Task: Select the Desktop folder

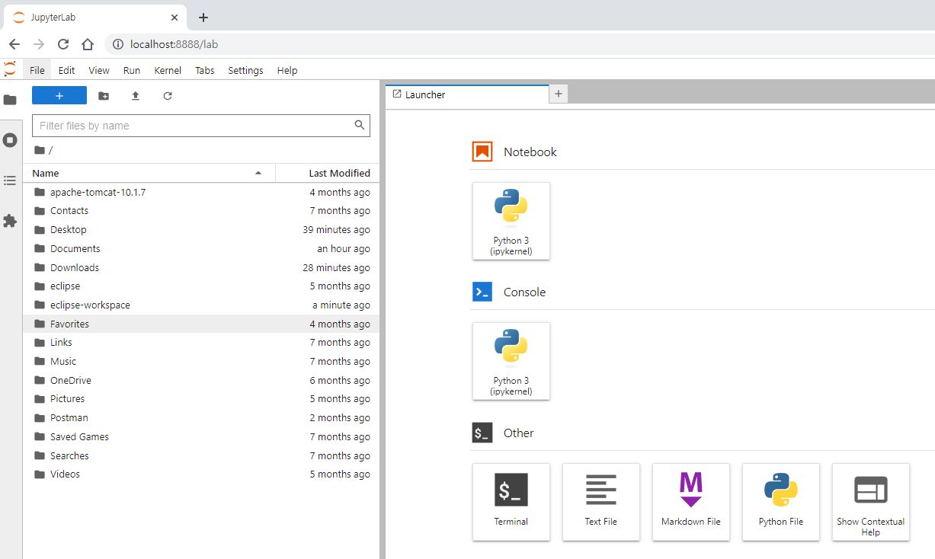Action: click(201, 230)
